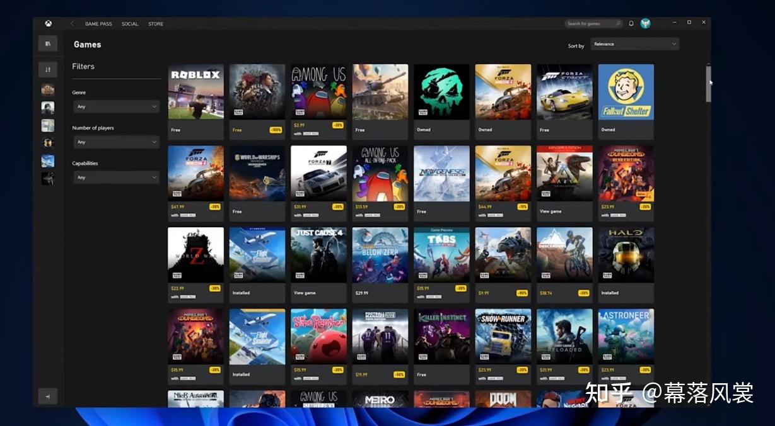Click Free label under Roblox
The width and height of the screenshot is (775, 426).
pos(175,130)
